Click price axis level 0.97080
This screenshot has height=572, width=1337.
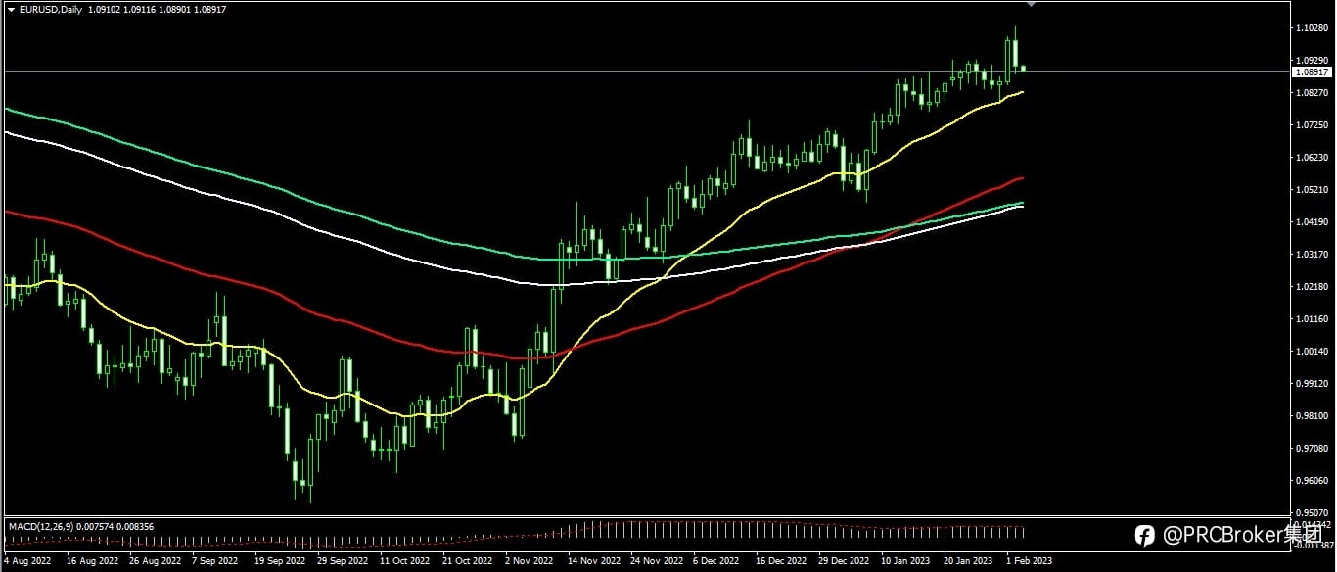(1311, 448)
